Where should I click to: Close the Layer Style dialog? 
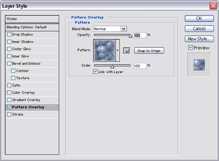pos(213,6)
